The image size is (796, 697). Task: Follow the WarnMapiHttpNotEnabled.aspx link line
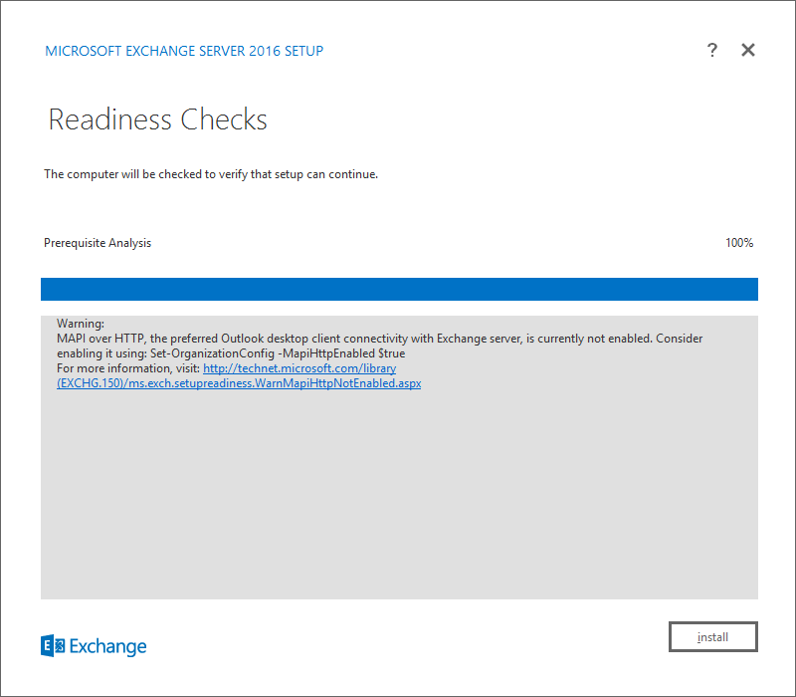(239, 383)
